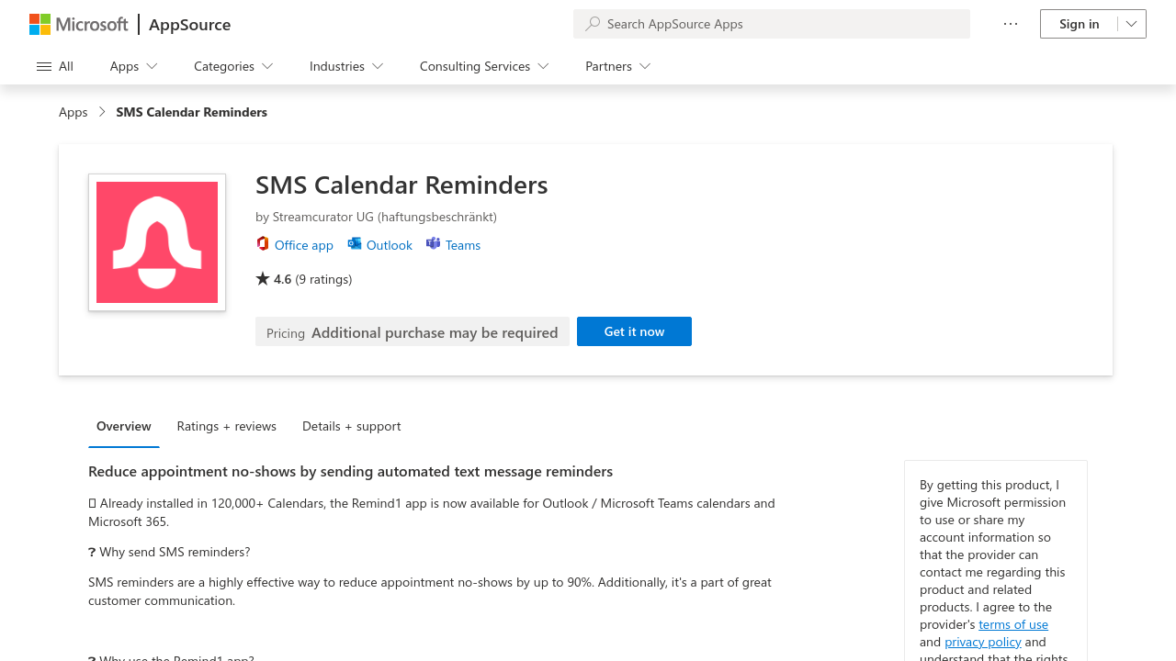Click the SMS Calendar Reminders bell logo
Image resolution: width=1176 pixels, height=661 pixels.
point(157,242)
